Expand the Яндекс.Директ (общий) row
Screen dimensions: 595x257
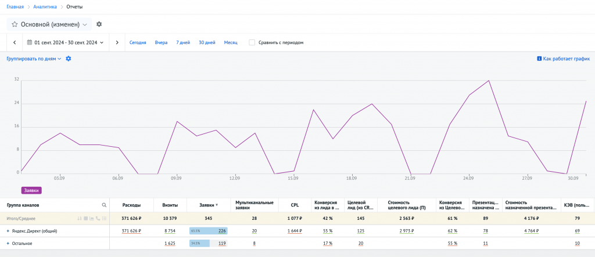click(x=8, y=231)
